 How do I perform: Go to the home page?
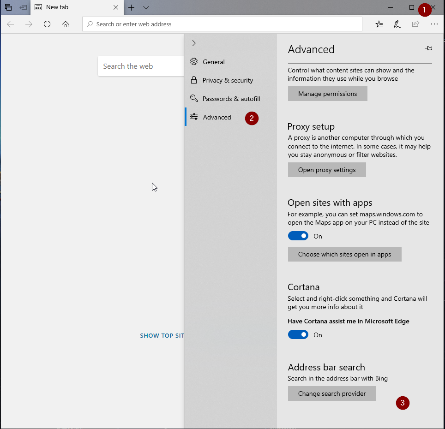click(66, 24)
